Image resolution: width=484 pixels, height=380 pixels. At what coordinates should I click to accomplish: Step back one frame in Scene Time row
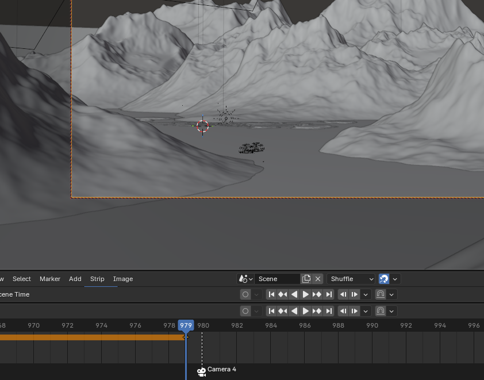343,294
